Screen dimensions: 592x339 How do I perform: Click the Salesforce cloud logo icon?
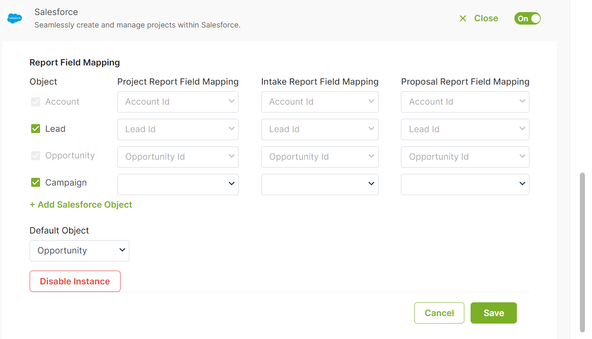(x=15, y=18)
